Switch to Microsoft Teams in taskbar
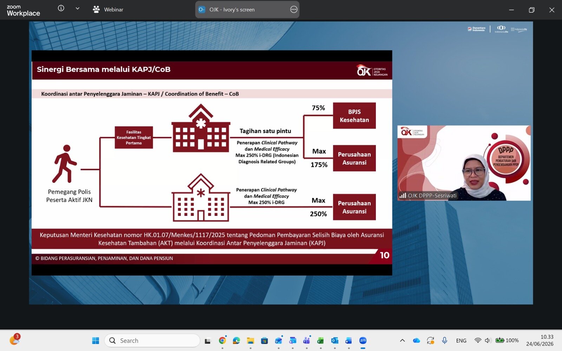562x351 pixels. (x=306, y=340)
